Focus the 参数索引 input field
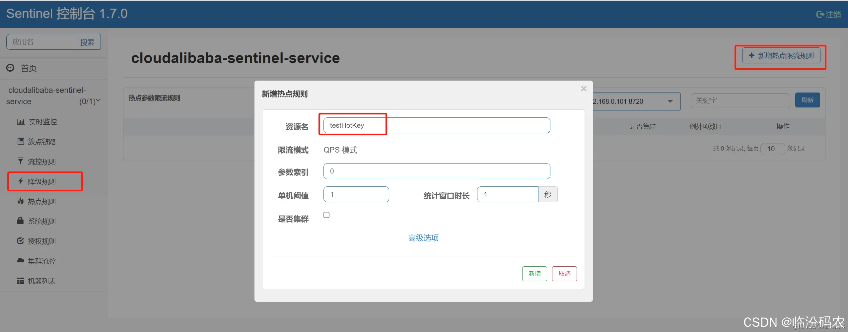 437,171
